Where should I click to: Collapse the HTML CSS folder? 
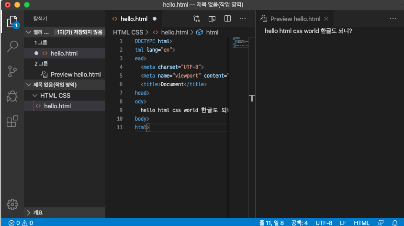click(35, 96)
